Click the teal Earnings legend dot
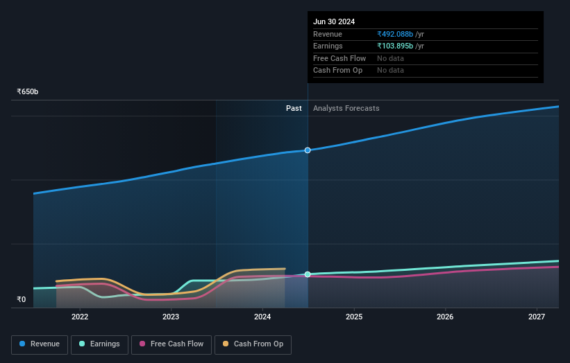Screen dimensions: 570x363 tap(82, 344)
